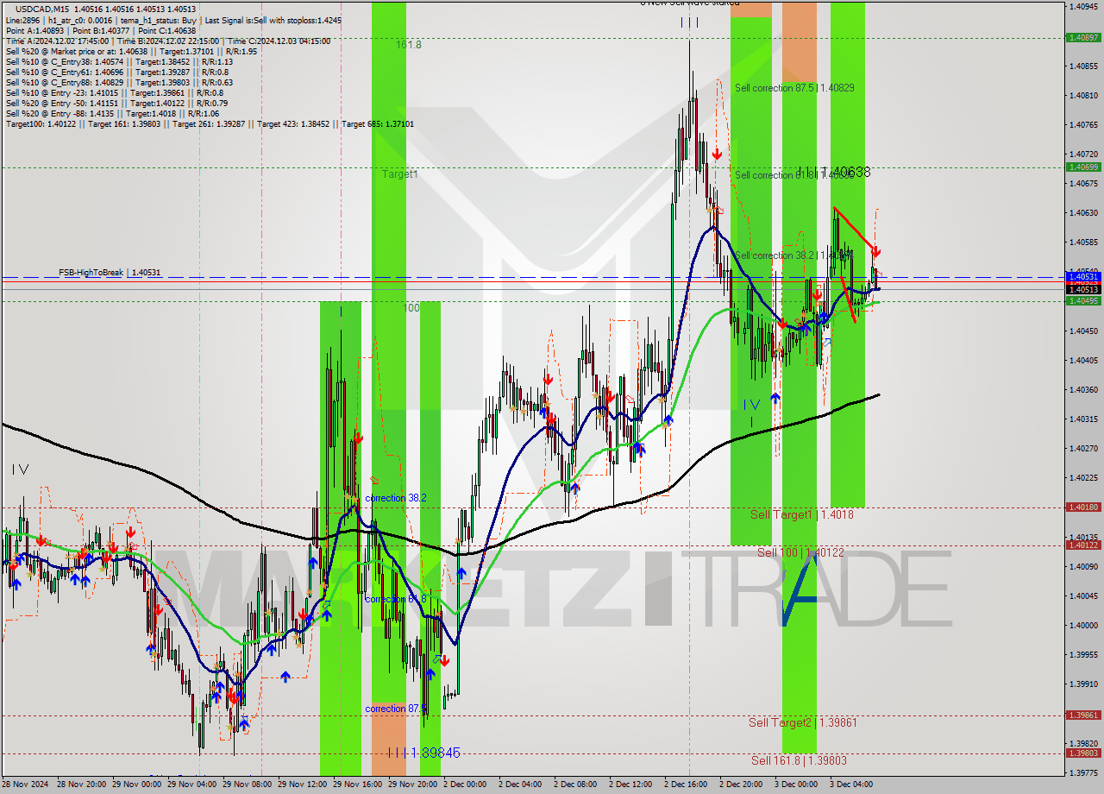Screen dimensions: 1104x794
Task: Select the red 1.39861 price tag
Action: [1083, 715]
